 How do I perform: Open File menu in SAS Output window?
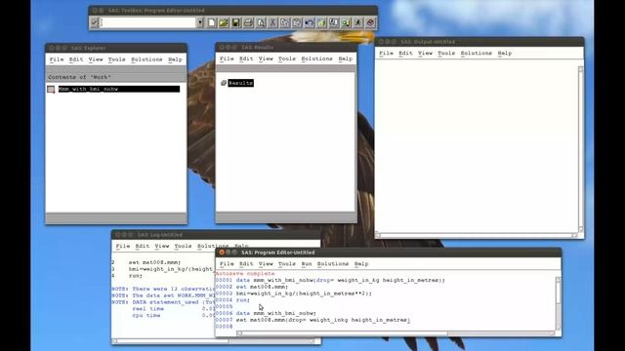(386, 53)
